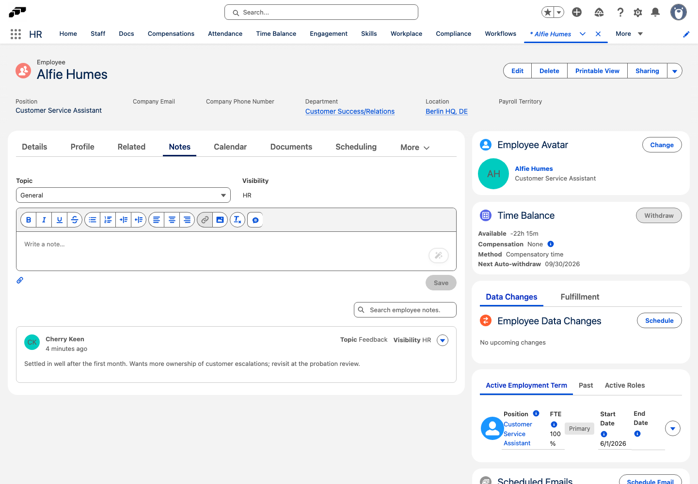Align note text left

pyautogui.click(x=157, y=220)
